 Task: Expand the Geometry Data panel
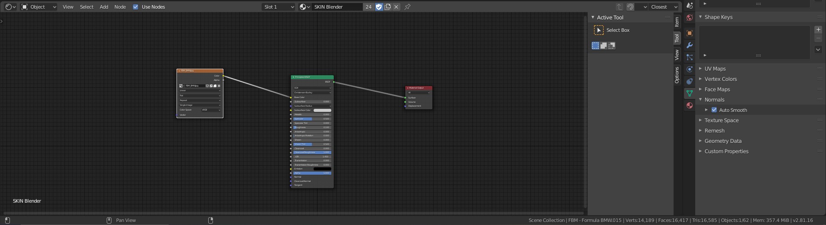(700, 141)
